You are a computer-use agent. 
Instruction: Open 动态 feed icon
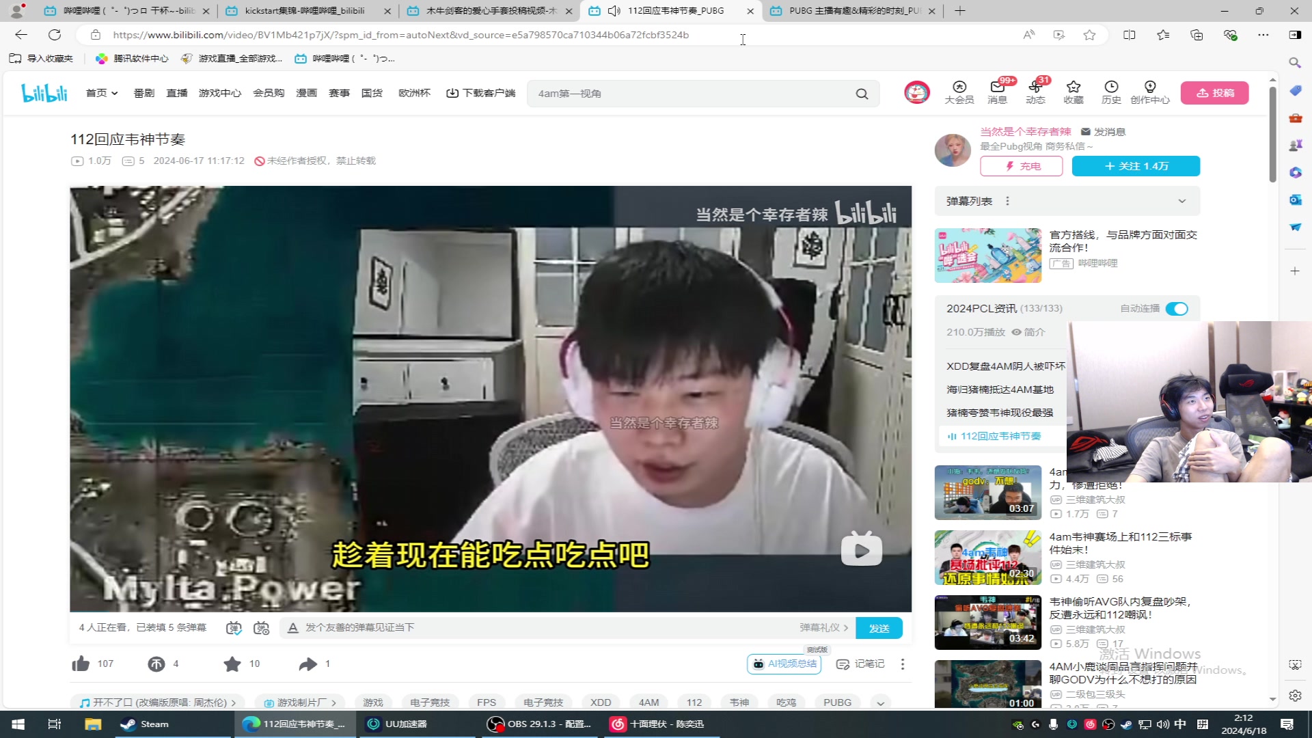pos(1035,92)
